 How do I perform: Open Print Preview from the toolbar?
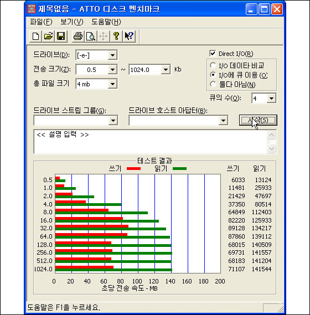(x=91, y=36)
